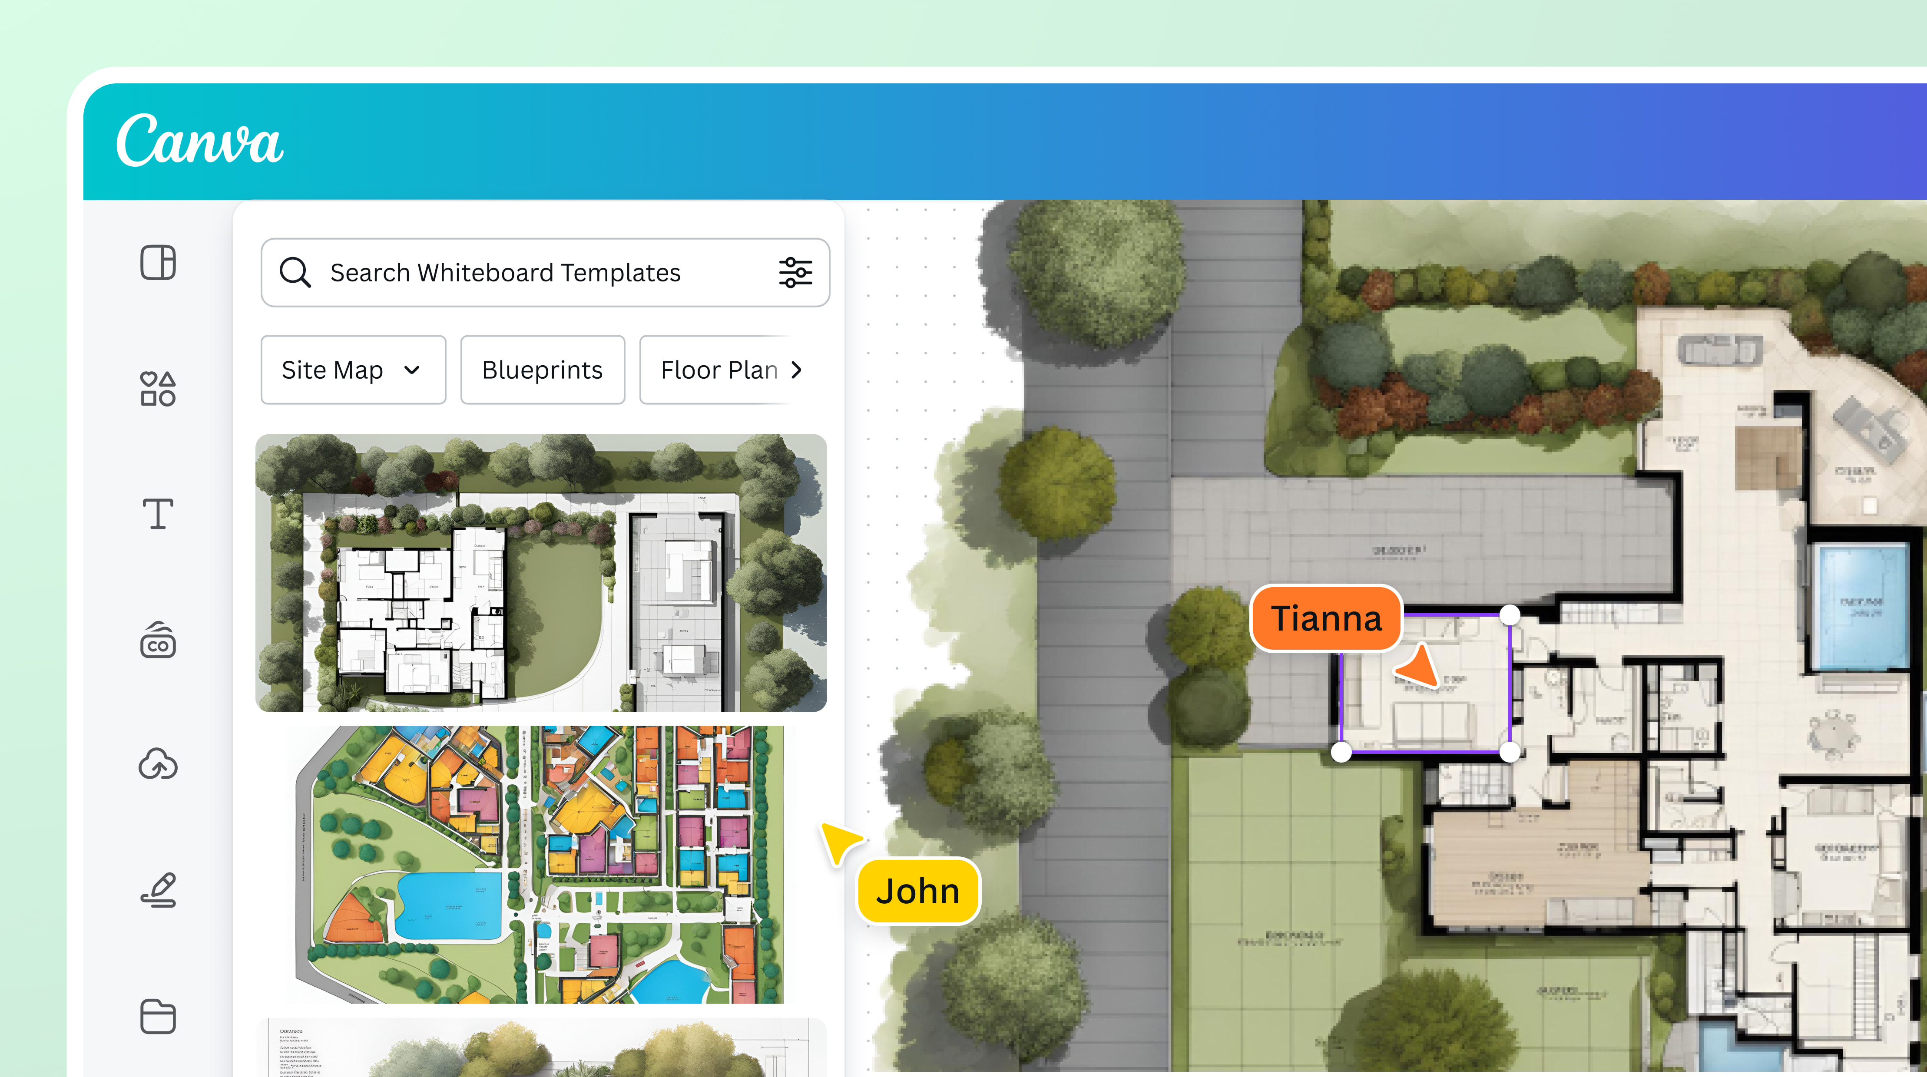Open the Text panel
This screenshot has width=1927, height=1077.
click(159, 513)
